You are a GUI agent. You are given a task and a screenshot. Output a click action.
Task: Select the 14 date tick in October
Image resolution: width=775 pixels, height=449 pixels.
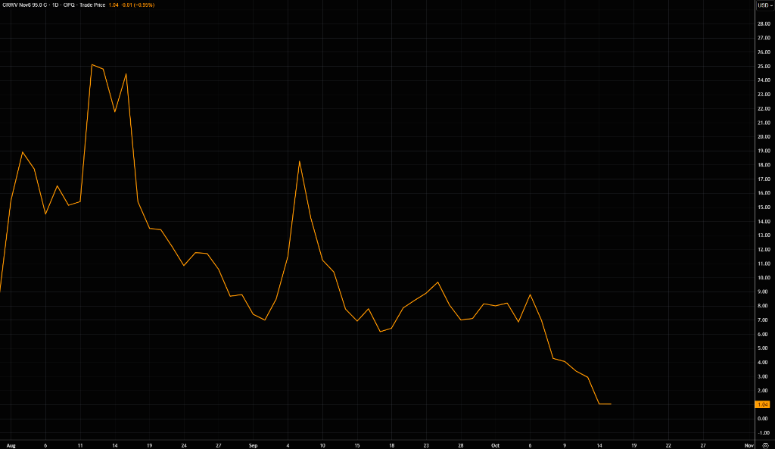pyautogui.click(x=599, y=445)
